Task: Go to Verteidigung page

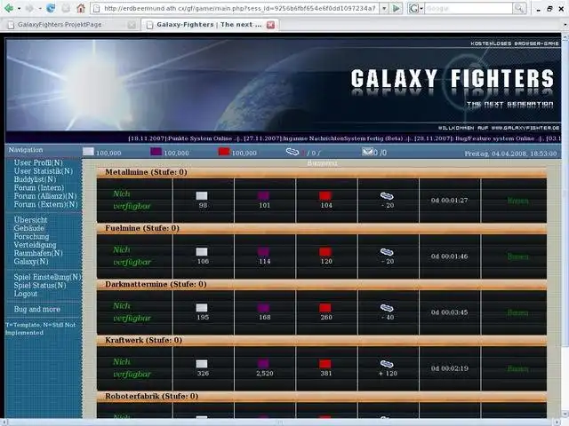Action: click(35, 245)
